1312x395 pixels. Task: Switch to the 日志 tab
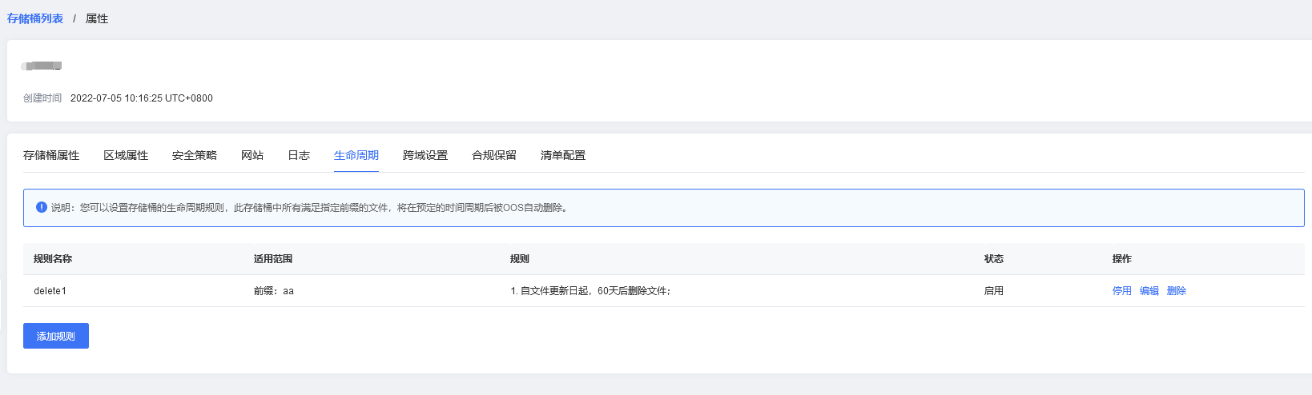coord(299,155)
